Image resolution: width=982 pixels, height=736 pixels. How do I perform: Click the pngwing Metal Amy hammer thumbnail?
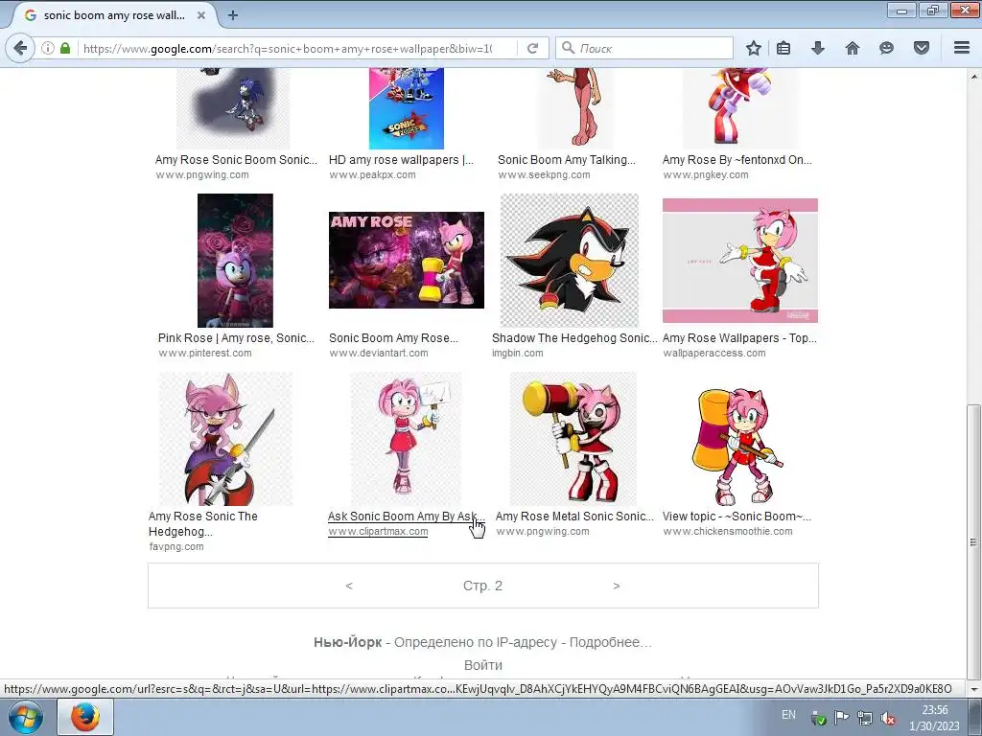click(573, 439)
